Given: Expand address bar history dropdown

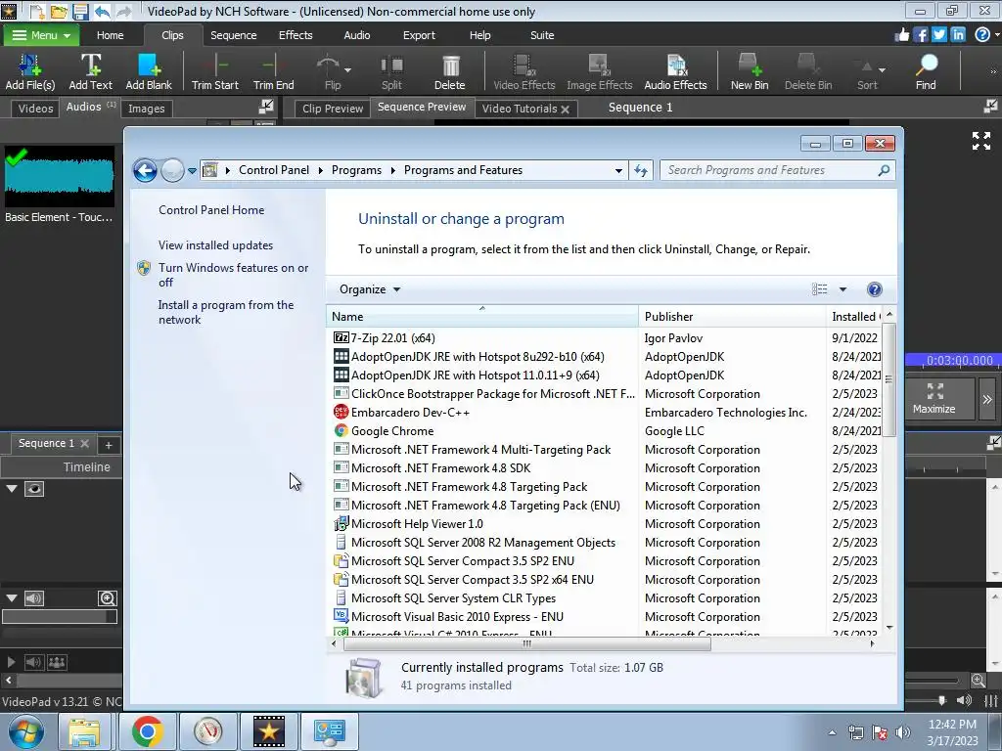Looking at the screenshot, I should [618, 170].
